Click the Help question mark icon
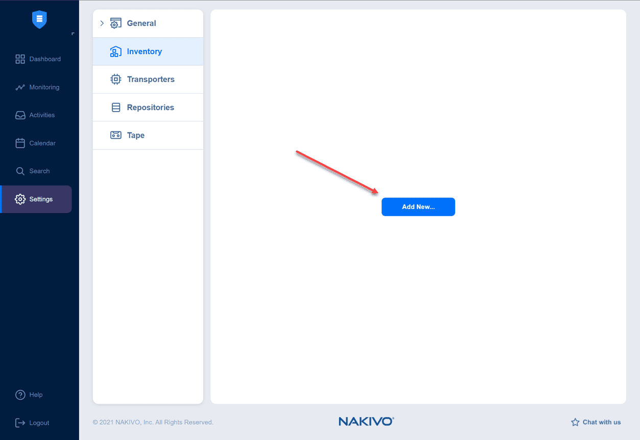Viewport: 640px width, 440px height. [20, 395]
